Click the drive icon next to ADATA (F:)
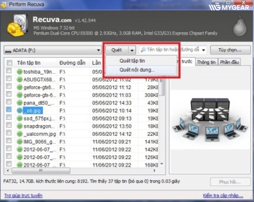The width and height of the screenshot is (254, 202). tap(8, 50)
